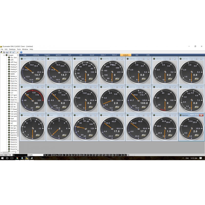The image size is (205, 205).
Task: Click the 'BST#' status bar indicator
Action: pos(118,155)
